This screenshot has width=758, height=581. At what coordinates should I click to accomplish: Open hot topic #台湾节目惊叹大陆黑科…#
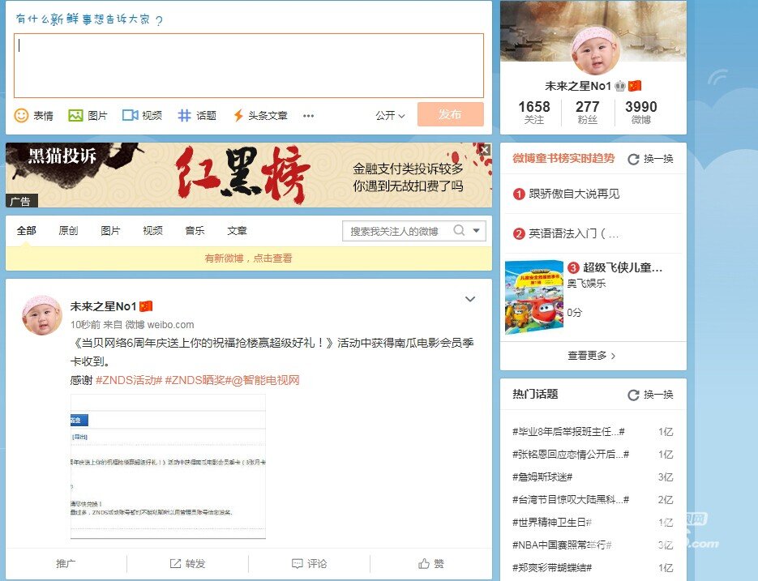point(571,500)
